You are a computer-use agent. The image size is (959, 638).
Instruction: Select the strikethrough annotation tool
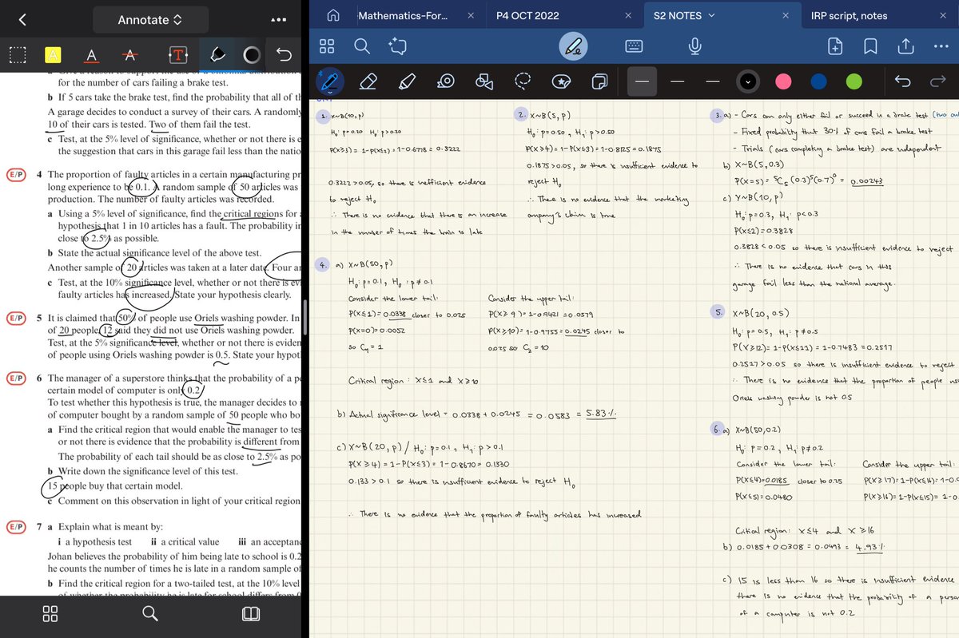point(129,54)
